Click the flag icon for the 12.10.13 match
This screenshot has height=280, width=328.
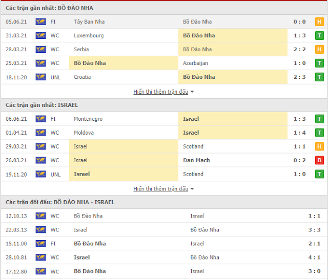40,216
